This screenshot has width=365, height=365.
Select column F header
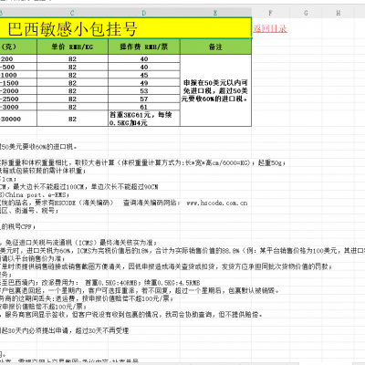270,13
